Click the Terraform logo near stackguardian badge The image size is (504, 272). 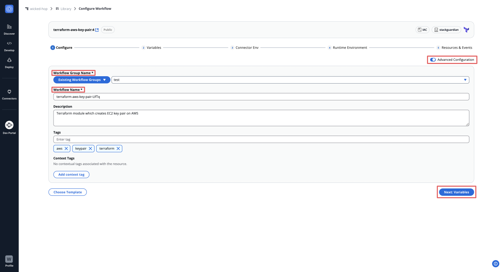[x=466, y=30]
